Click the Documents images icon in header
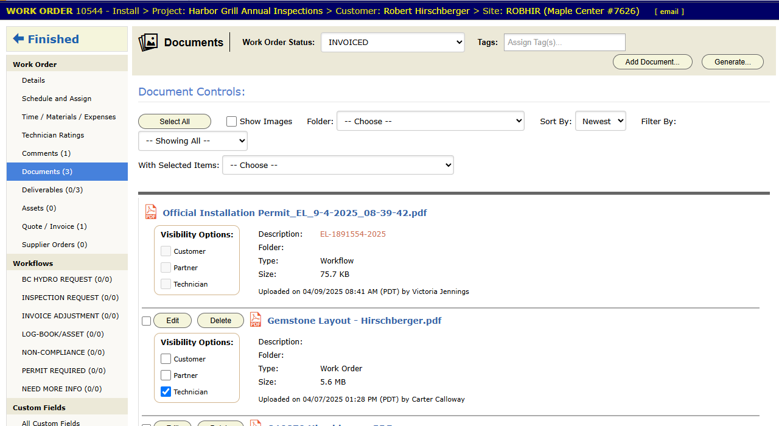Viewport: 779px width, 426px height. (x=148, y=42)
